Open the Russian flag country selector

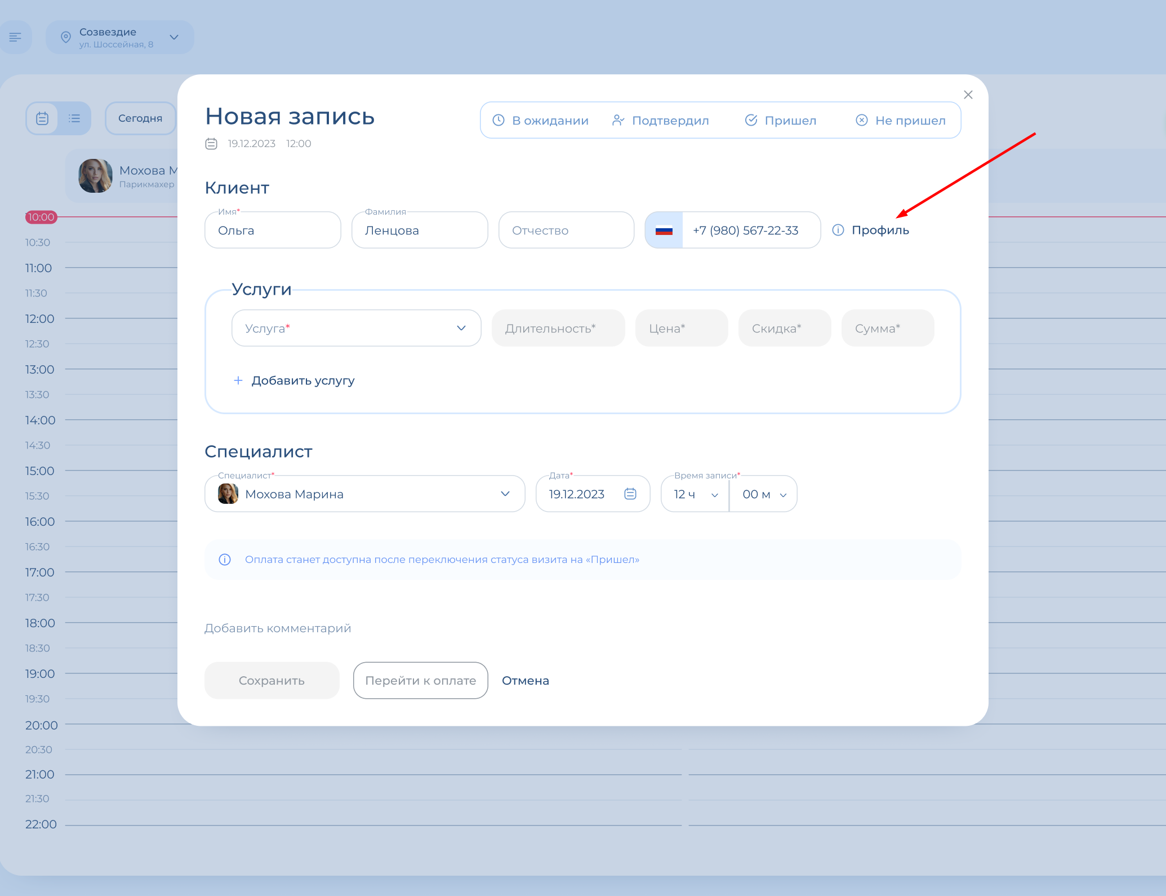tap(664, 230)
